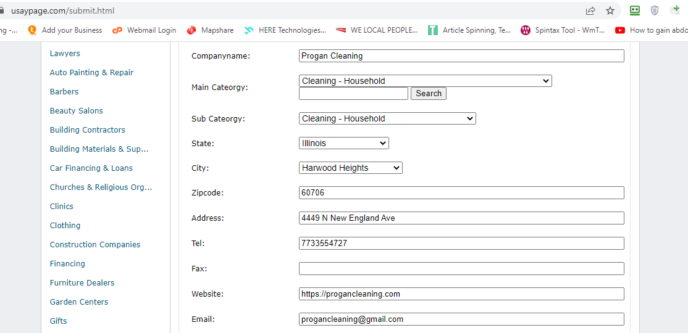Open the HERE Technologies bookmark
Viewport: 688px width, 333px height.
pyautogui.click(x=285, y=30)
